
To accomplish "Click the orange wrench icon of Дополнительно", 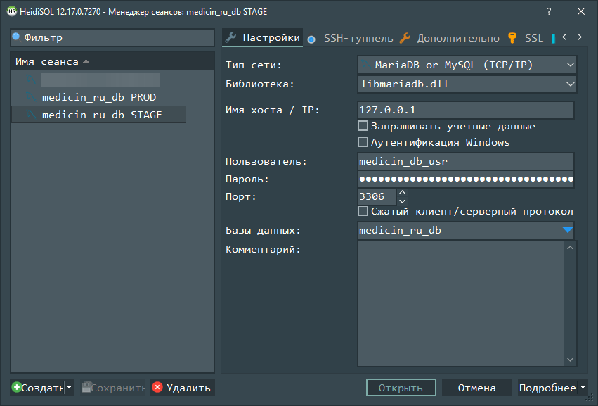I will [405, 38].
